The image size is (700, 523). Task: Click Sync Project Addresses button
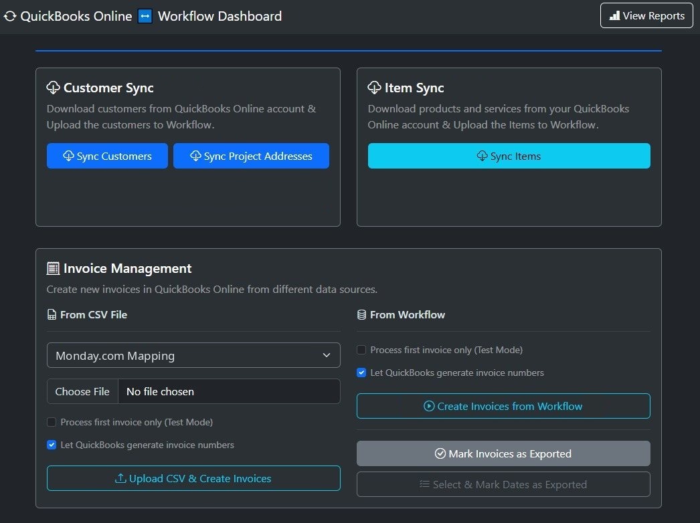[251, 156]
